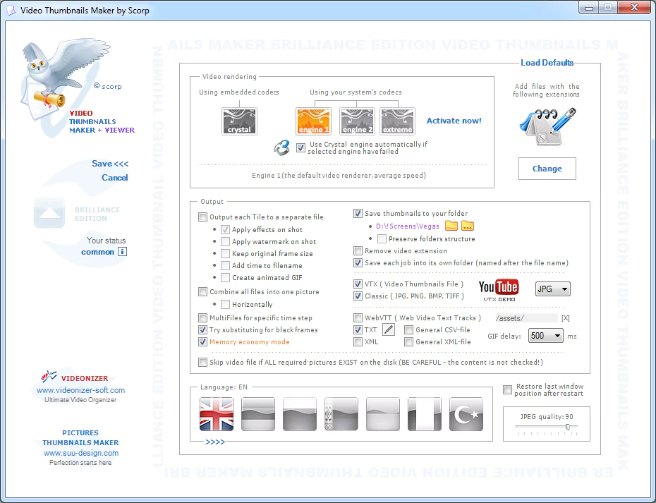Click the status info icon beside common
Image resolution: width=656 pixels, height=503 pixels.
tap(122, 252)
